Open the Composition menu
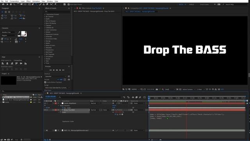 (x=14, y=1)
